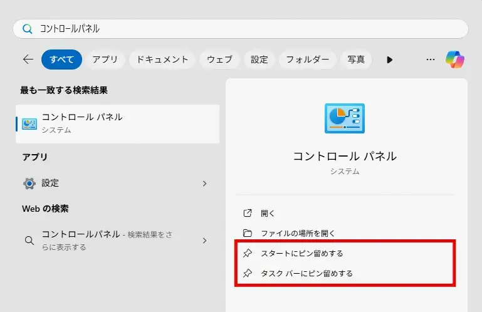Open the web search result コントロールパネル

pos(117,241)
